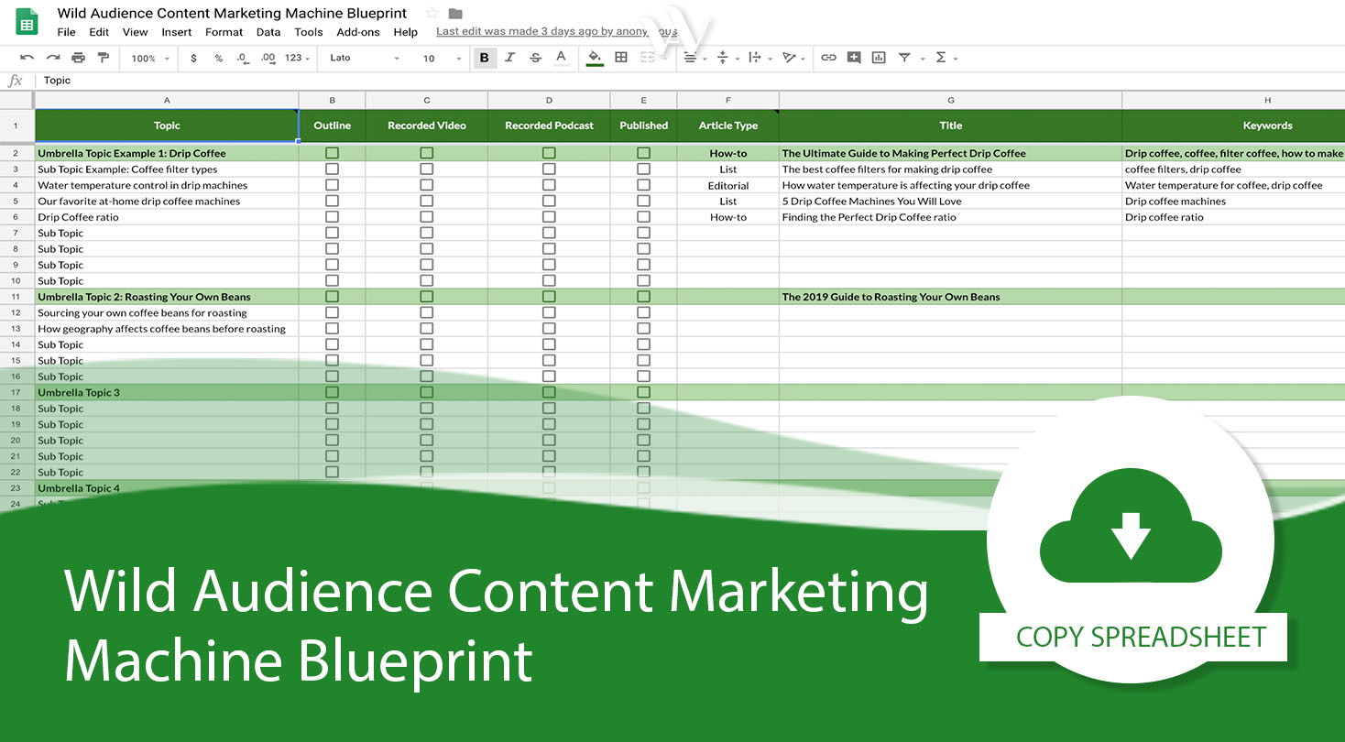Print the spreadsheet using the printer icon
The height and width of the screenshot is (742, 1345).
pyautogui.click(x=78, y=58)
